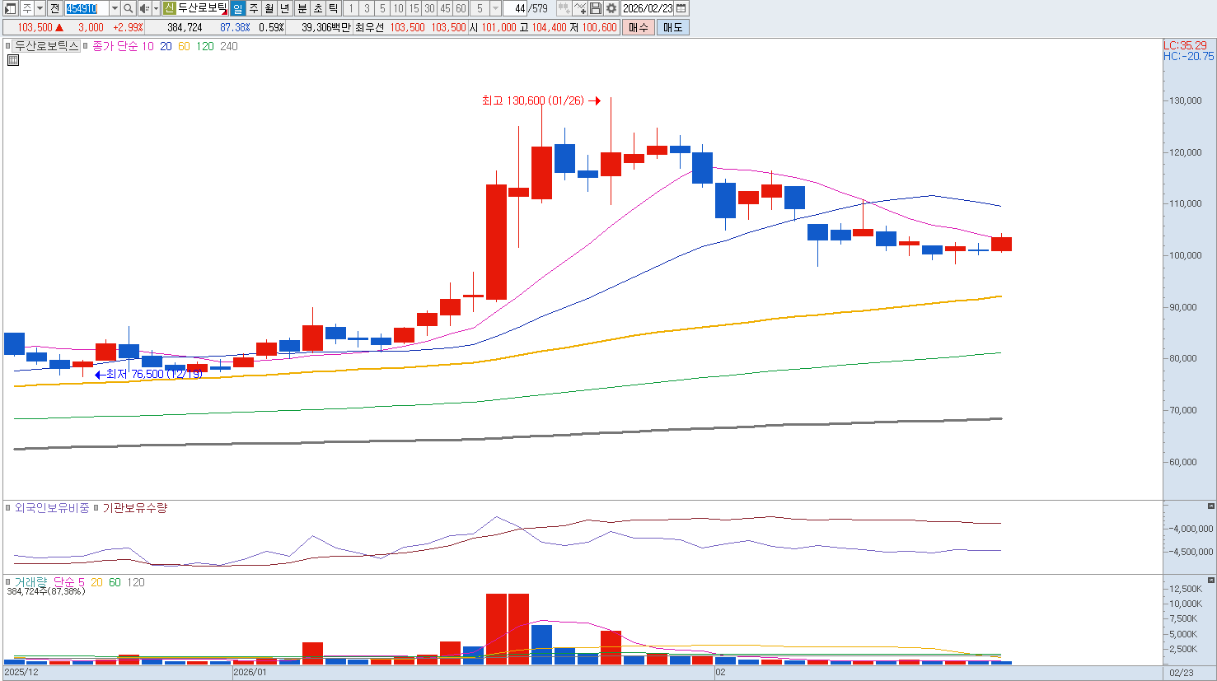The image size is (1217, 681).
Task: Click the crosshair cursor tool icon
Action: click(580, 8)
